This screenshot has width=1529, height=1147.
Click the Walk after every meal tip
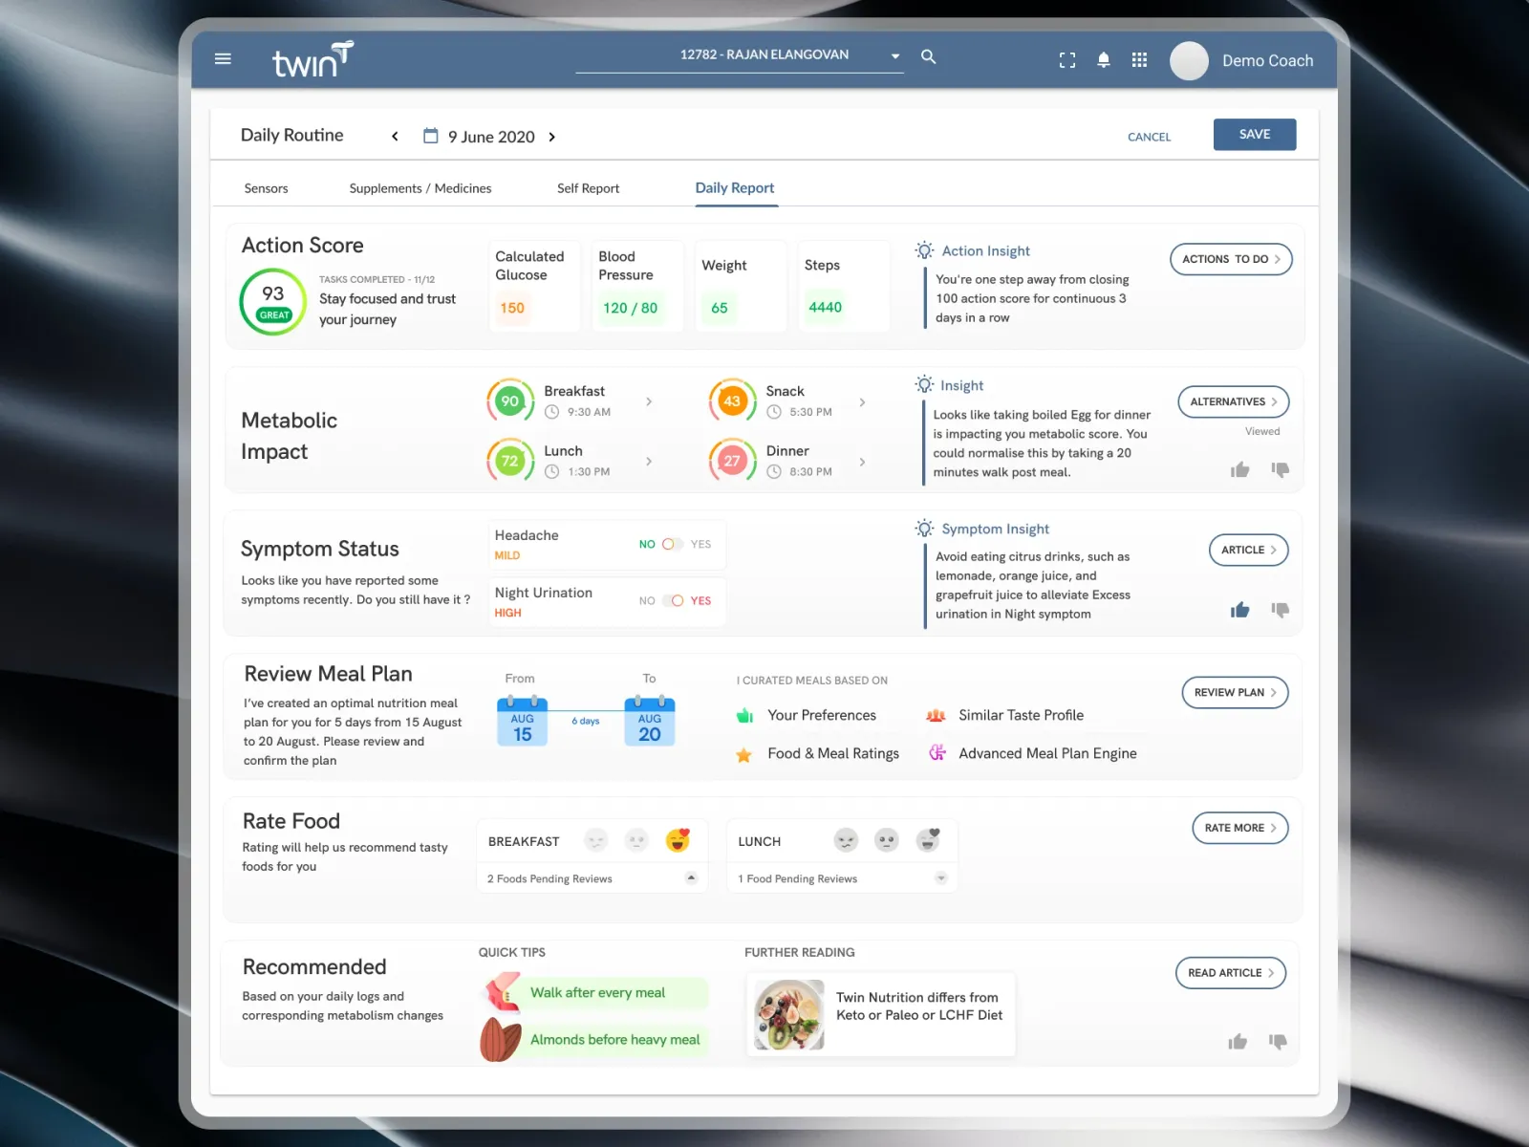[x=596, y=993]
